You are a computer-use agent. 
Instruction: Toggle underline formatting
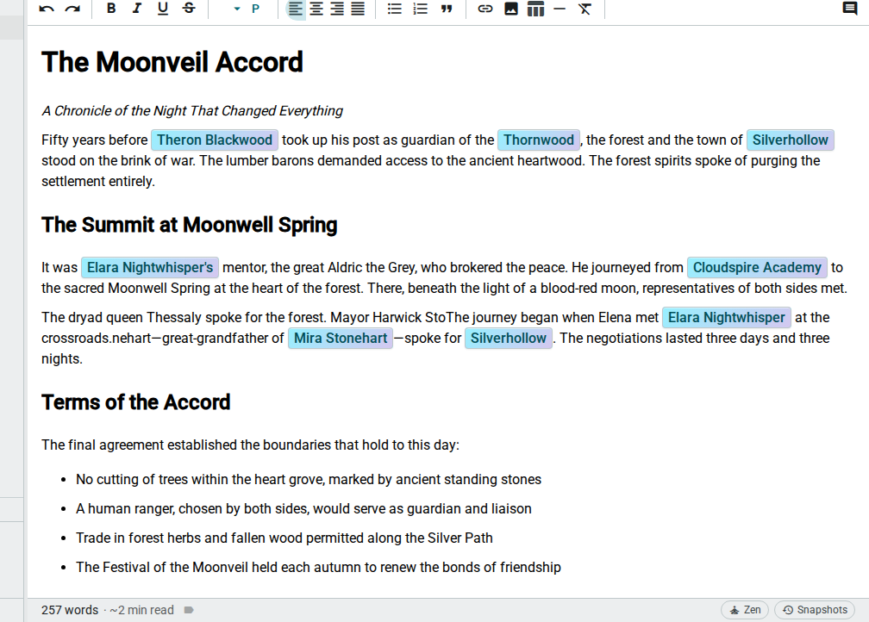tap(162, 9)
